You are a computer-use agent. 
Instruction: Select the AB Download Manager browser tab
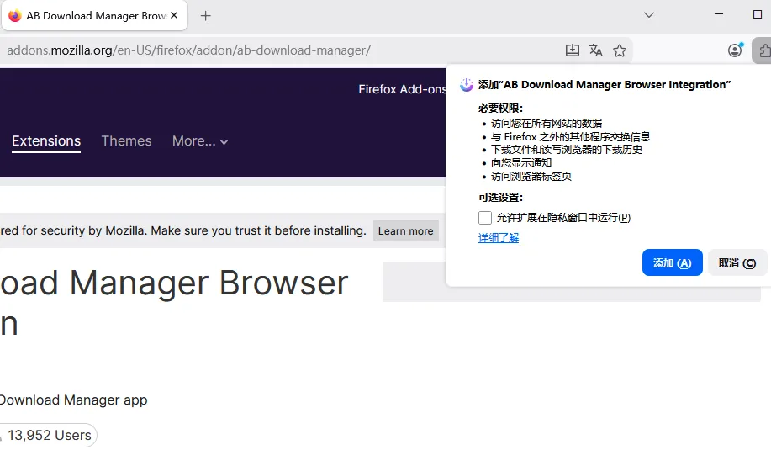[95, 16]
